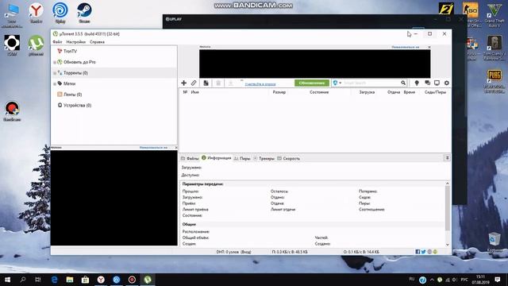Click the blue survey link in toolbar
Viewport: 508px width, 286px height.
point(260,84)
